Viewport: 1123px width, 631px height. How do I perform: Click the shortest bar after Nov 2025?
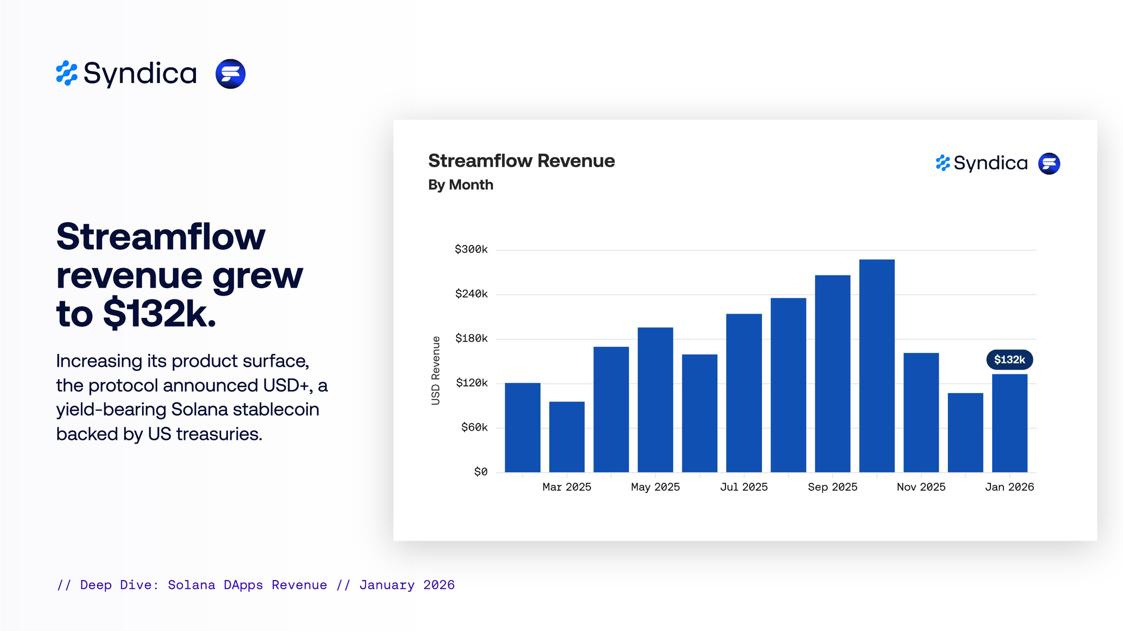point(965,432)
